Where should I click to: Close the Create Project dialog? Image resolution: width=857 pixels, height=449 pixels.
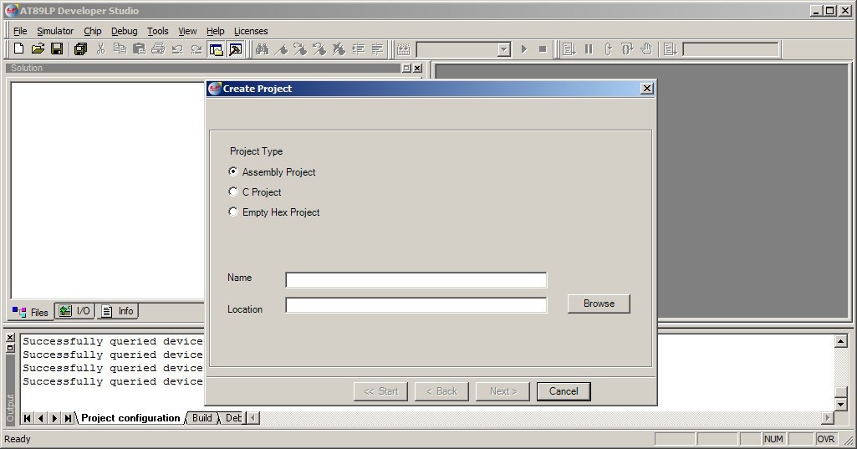(x=646, y=89)
